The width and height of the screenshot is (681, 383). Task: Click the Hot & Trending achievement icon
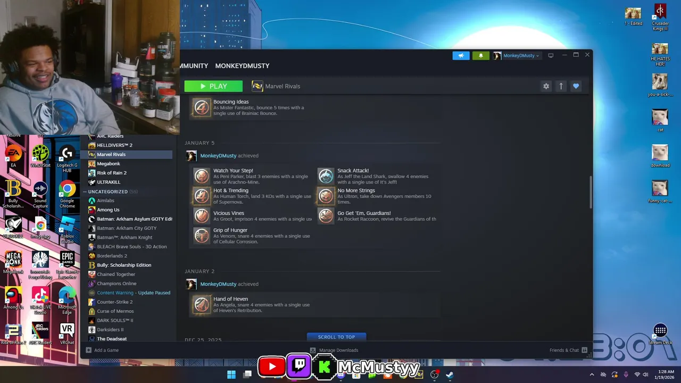pyautogui.click(x=201, y=196)
